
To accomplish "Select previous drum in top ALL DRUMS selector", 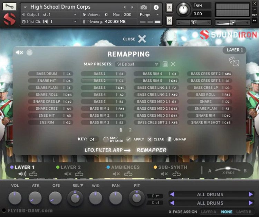I will coord(172,194).
